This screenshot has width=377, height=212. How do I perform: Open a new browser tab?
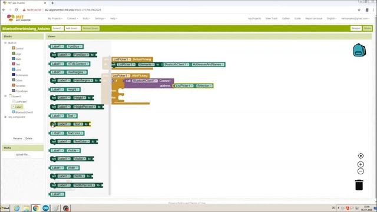(52, 3)
